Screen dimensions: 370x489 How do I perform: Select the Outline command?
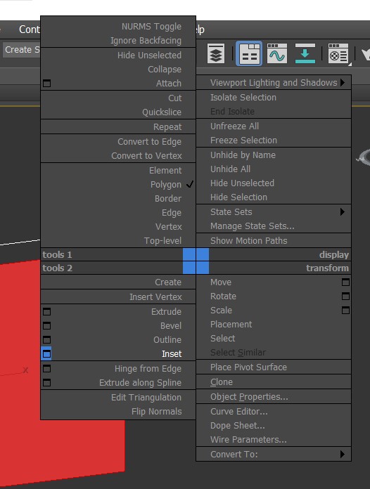(167, 339)
